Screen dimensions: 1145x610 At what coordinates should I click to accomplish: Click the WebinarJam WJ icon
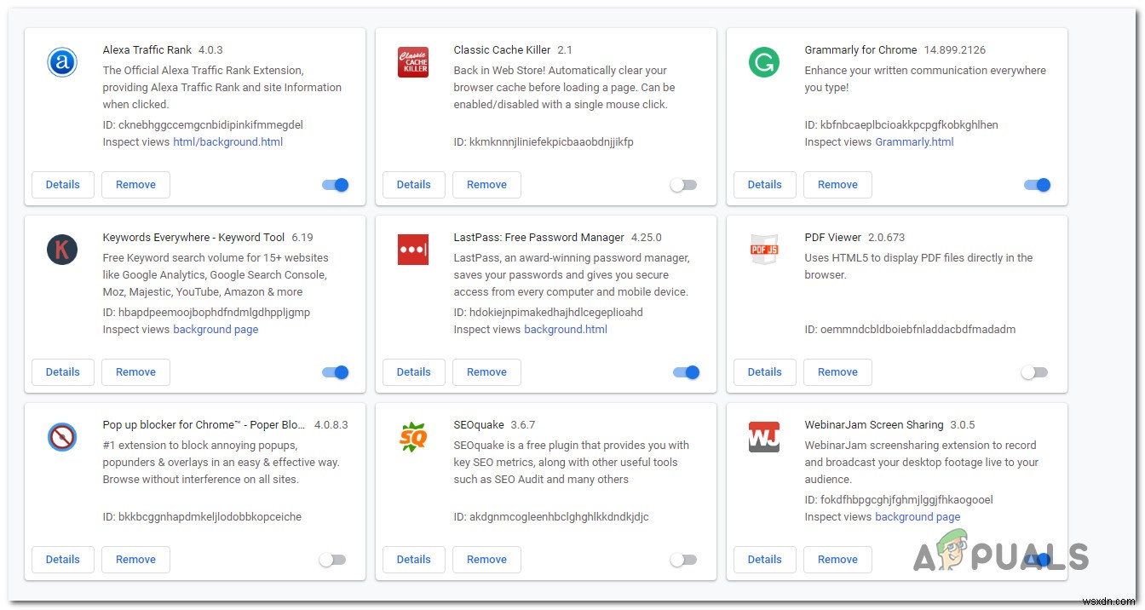coord(764,436)
